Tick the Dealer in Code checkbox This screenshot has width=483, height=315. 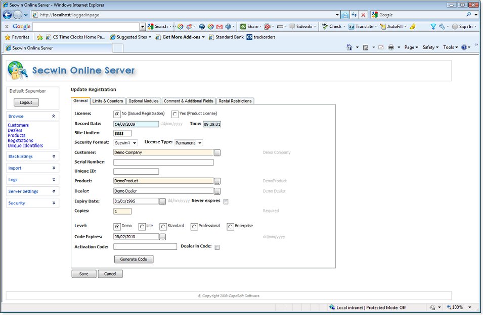click(x=217, y=247)
